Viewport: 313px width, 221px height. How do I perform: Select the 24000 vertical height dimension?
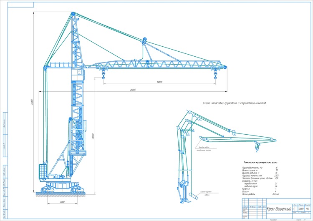point(32,102)
